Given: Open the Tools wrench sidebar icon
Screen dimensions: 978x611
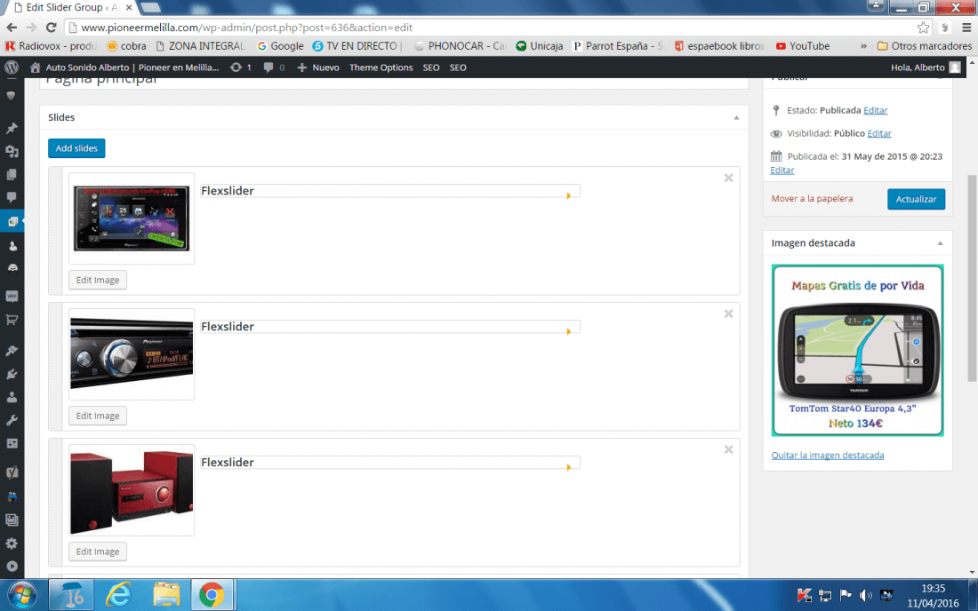Looking at the screenshot, I should point(12,420).
